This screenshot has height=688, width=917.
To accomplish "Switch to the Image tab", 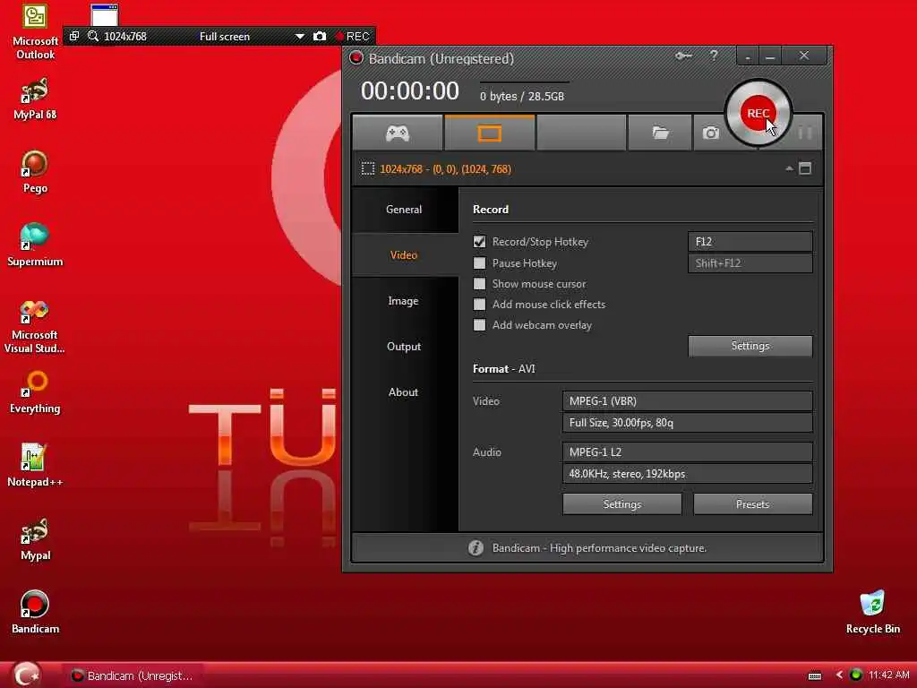I will pyautogui.click(x=405, y=301).
